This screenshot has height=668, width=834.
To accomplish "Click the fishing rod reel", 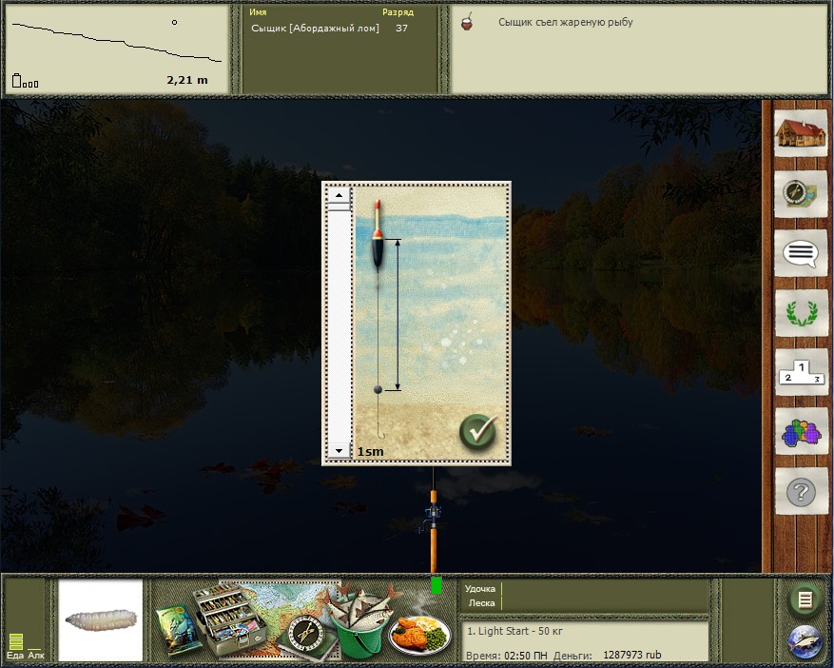I will coord(433,521).
